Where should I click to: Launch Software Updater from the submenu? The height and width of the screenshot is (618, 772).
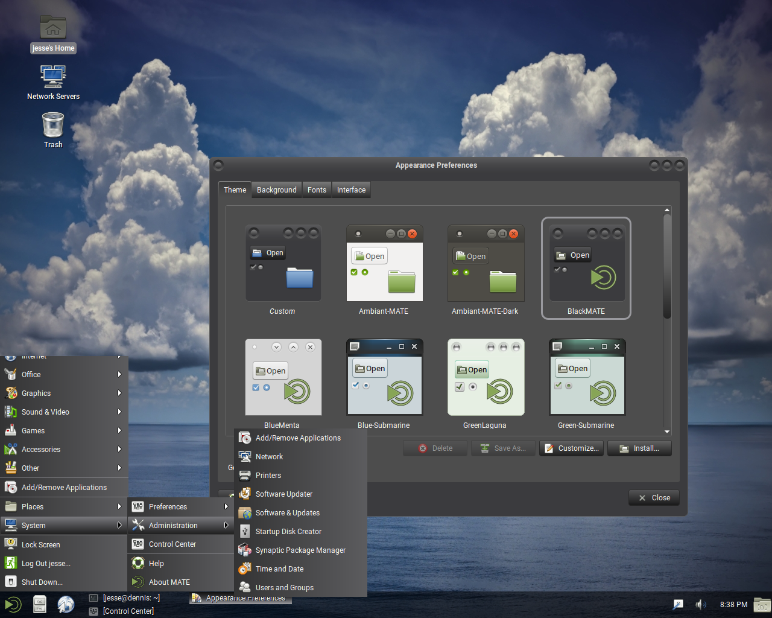pyautogui.click(x=300, y=494)
